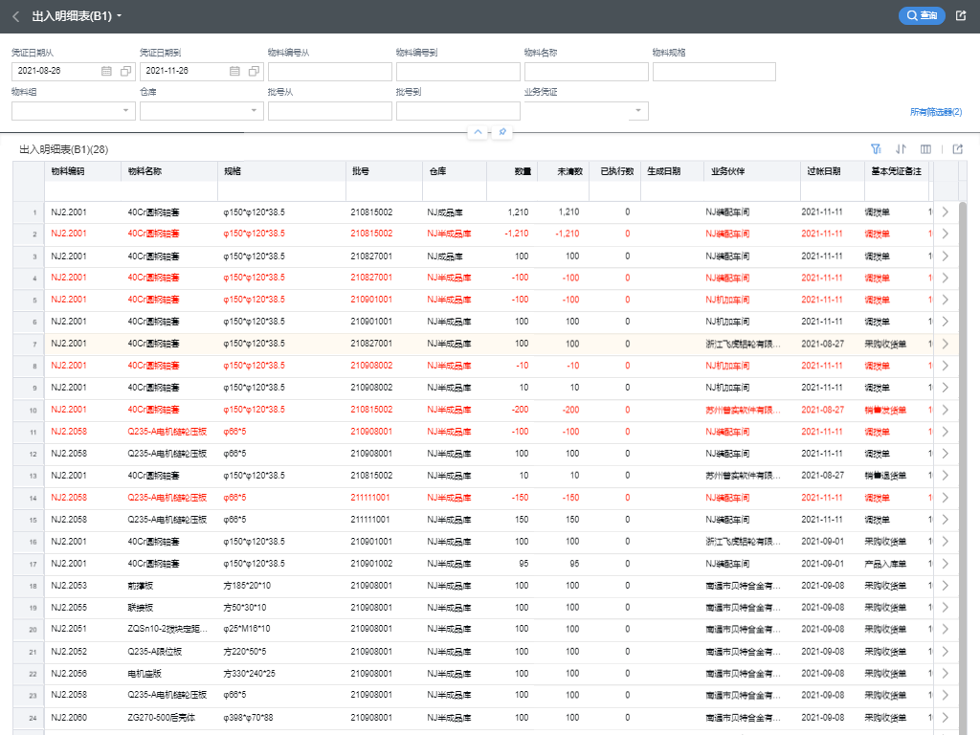Open details arrow for row 20
The width and height of the screenshot is (980, 735).
click(945, 630)
